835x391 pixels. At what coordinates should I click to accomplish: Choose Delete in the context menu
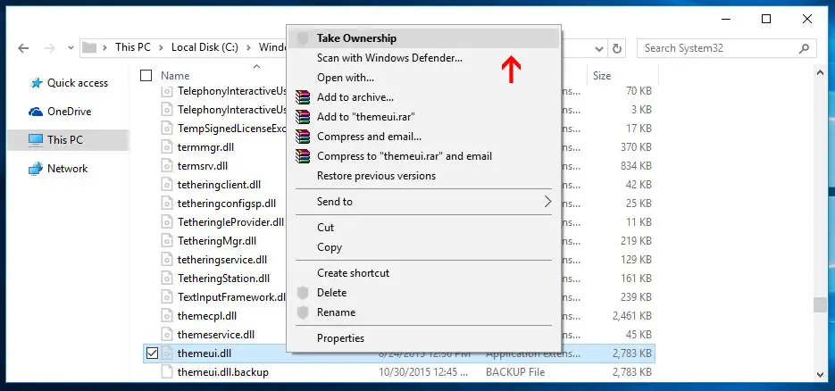tap(424, 293)
